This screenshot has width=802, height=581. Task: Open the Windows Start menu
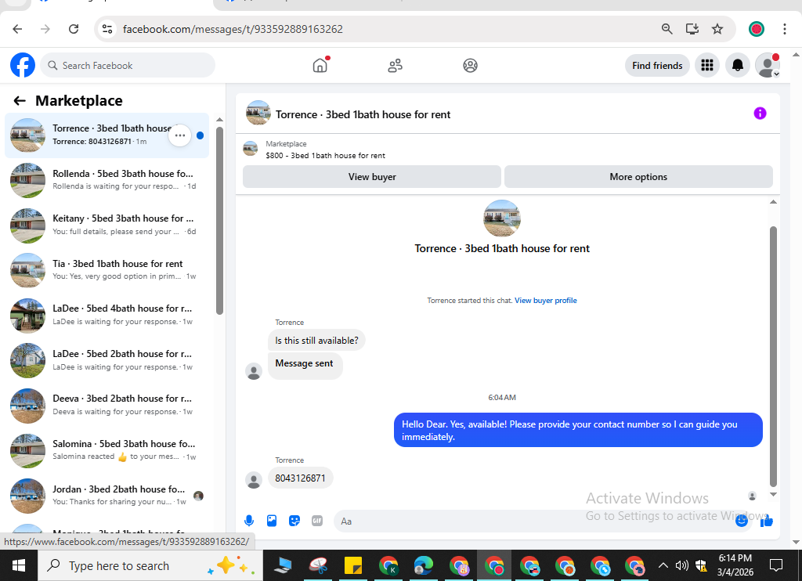coord(19,565)
